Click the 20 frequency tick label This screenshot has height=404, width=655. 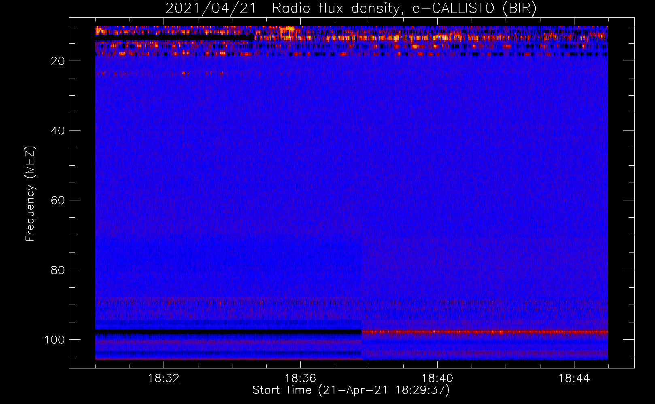pyautogui.click(x=58, y=61)
